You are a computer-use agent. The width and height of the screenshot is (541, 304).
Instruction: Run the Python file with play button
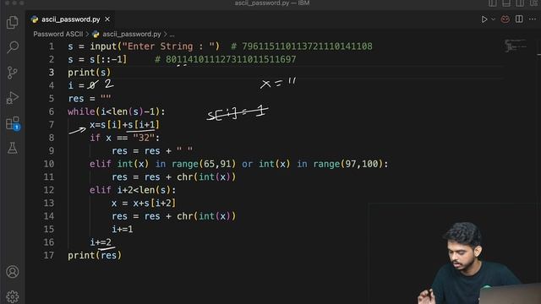pos(484,19)
